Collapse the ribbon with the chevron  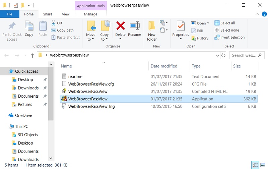coord(257,14)
